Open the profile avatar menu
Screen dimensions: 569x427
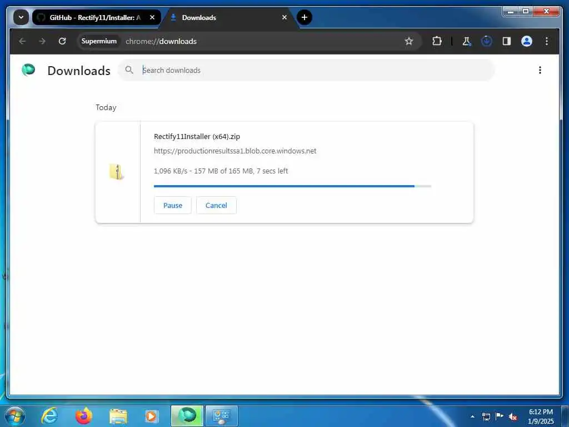click(x=527, y=41)
